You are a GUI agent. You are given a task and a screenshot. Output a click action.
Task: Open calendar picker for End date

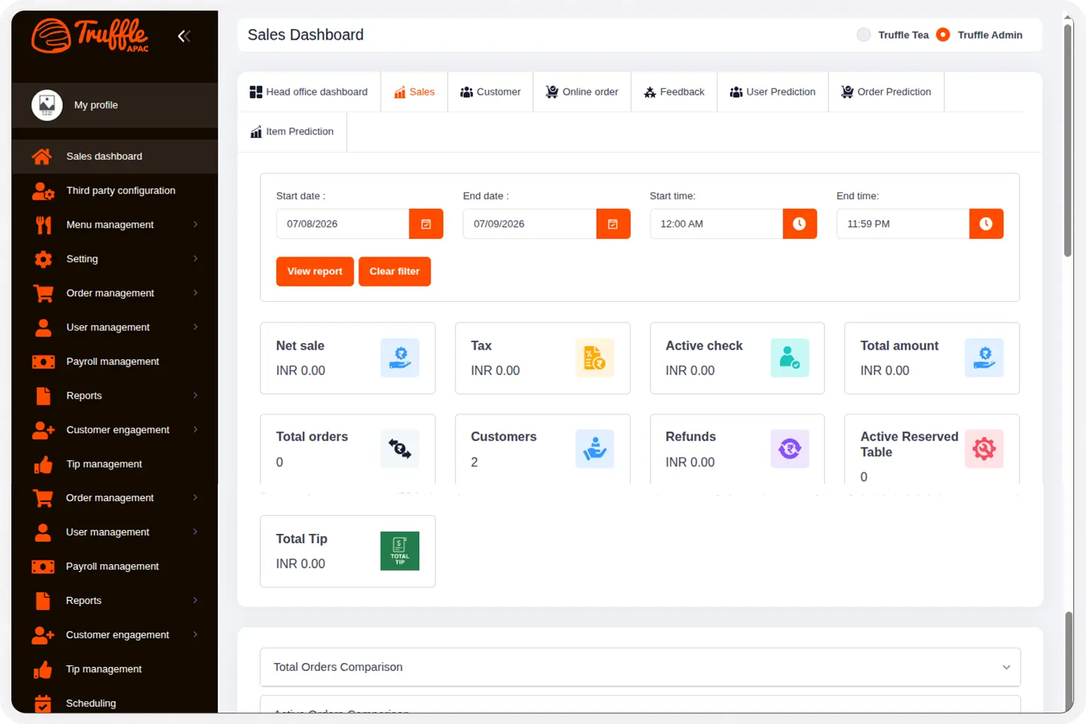click(613, 224)
